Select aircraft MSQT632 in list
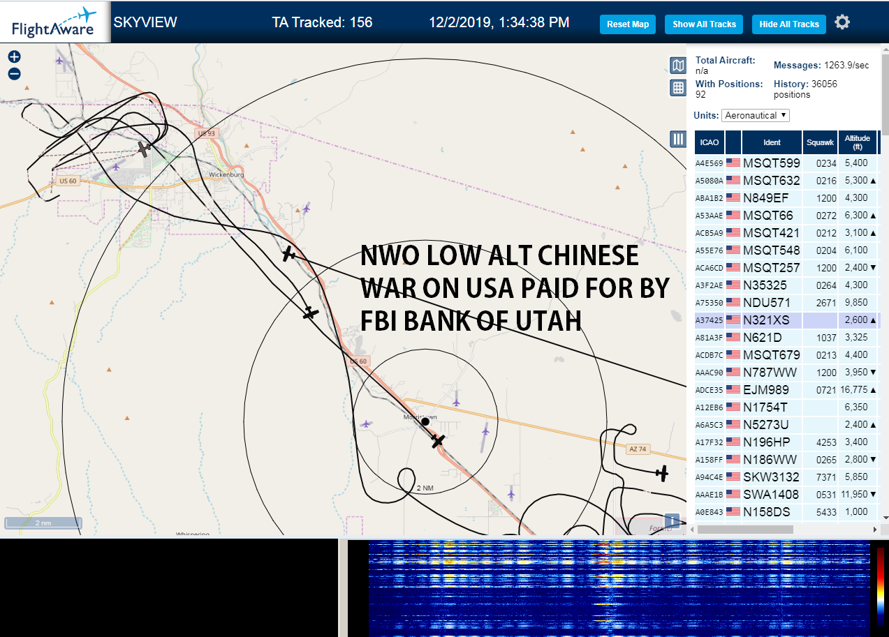This screenshot has height=637, width=889. click(771, 181)
